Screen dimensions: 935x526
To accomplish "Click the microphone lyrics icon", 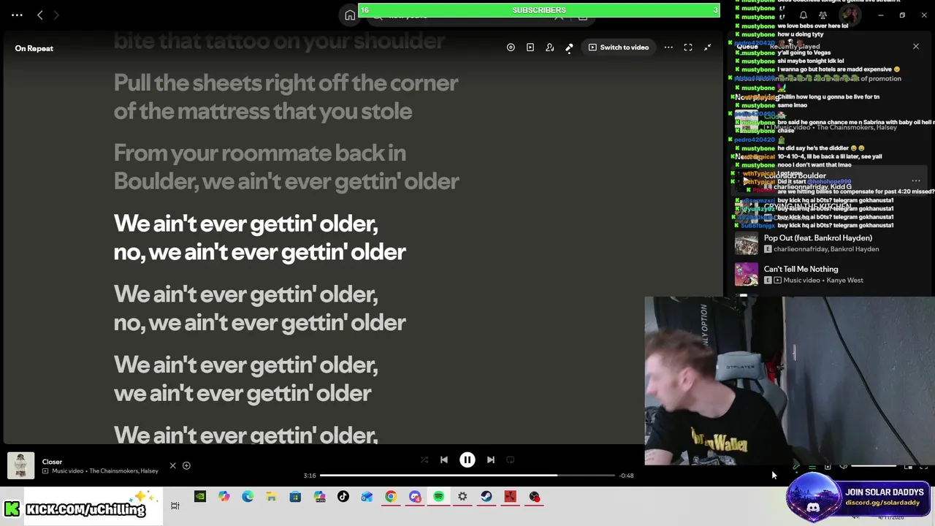I will [x=569, y=47].
